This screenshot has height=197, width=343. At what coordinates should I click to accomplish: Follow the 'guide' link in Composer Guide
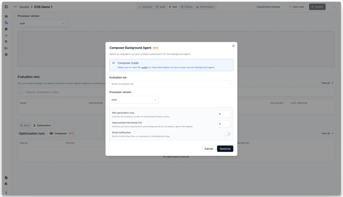point(144,67)
